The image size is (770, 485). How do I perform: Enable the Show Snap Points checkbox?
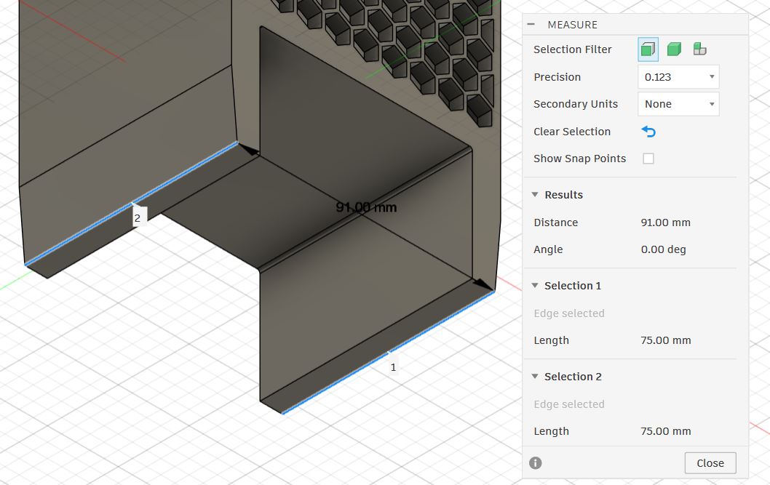pyautogui.click(x=648, y=159)
